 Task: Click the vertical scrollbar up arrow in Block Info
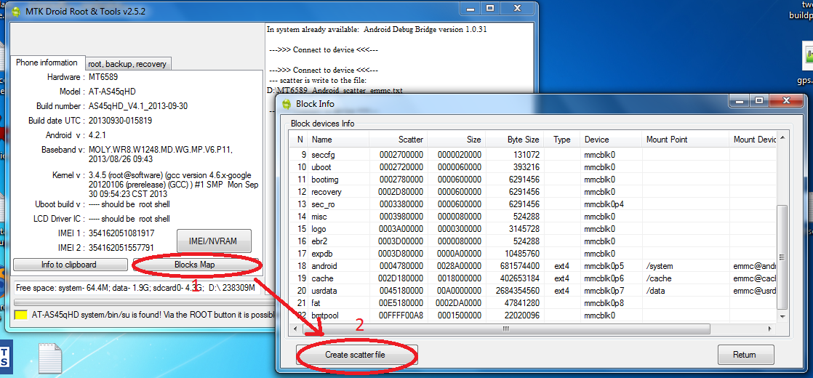(782, 137)
